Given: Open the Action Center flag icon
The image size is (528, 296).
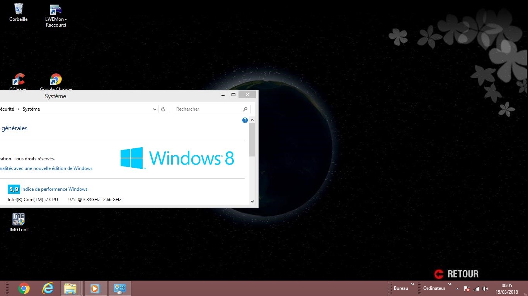Looking at the screenshot, I should tap(467, 289).
